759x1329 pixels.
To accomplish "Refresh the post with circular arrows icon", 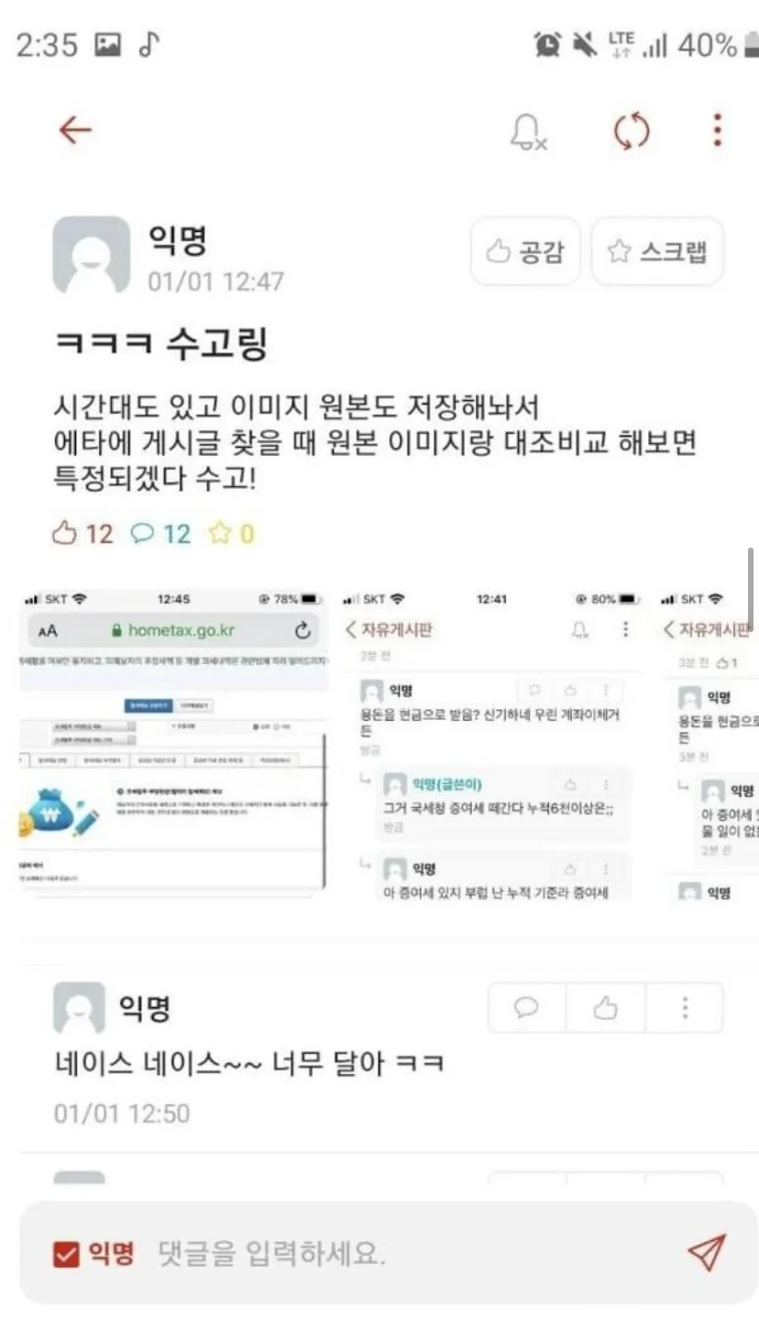I will click(631, 131).
